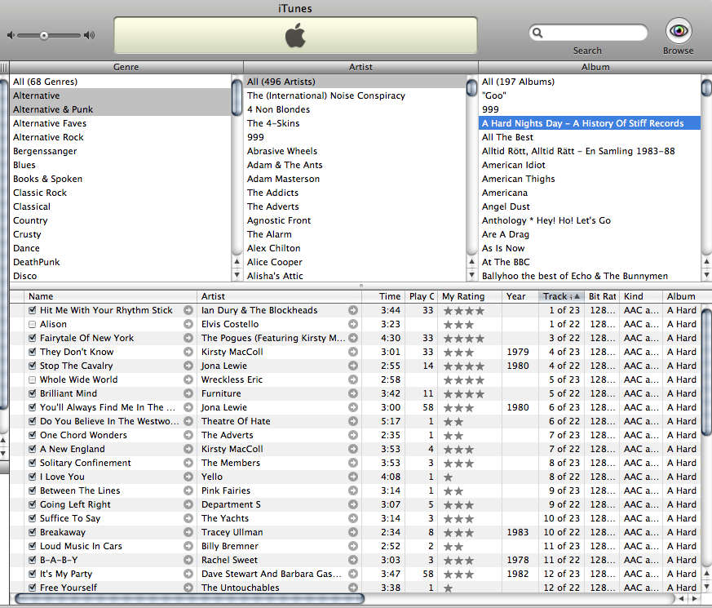Select artist Alice Cooper
The width and height of the screenshot is (712, 608).
coord(355,262)
